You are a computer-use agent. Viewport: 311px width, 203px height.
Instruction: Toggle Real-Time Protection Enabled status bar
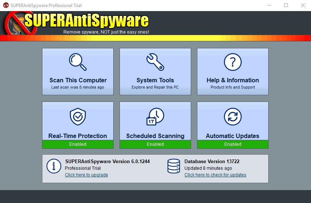pos(78,144)
